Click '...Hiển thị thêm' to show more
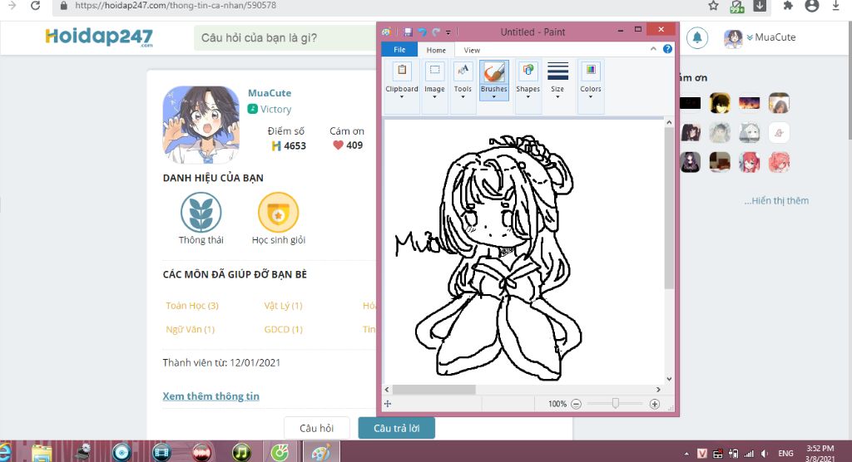 pyautogui.click(x=776, y=200)
